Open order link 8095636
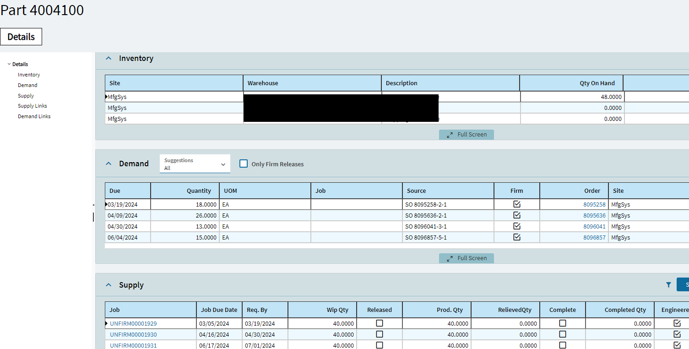The width and height of the screenshot is (689, 349). pos(594,215)
